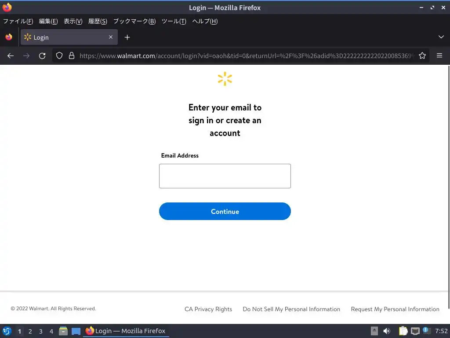The image size is (450, 338).
Task: Open the volume speaker tray icon
Action: coord(387,331)
